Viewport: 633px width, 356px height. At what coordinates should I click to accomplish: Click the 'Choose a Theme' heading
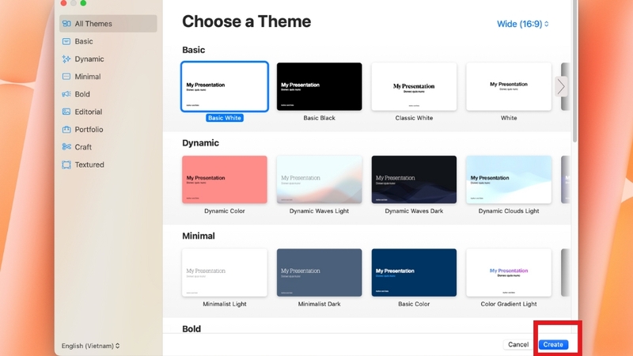click(246, 21)
